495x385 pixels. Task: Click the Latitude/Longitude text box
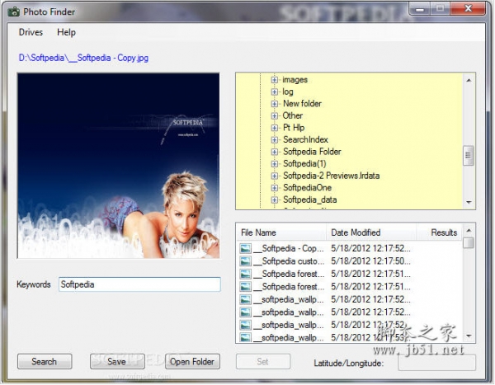click(436, 363)
